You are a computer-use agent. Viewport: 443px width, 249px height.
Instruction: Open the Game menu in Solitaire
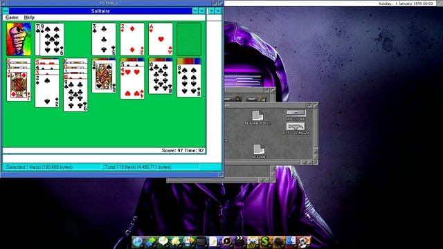[x=12, y=17]
